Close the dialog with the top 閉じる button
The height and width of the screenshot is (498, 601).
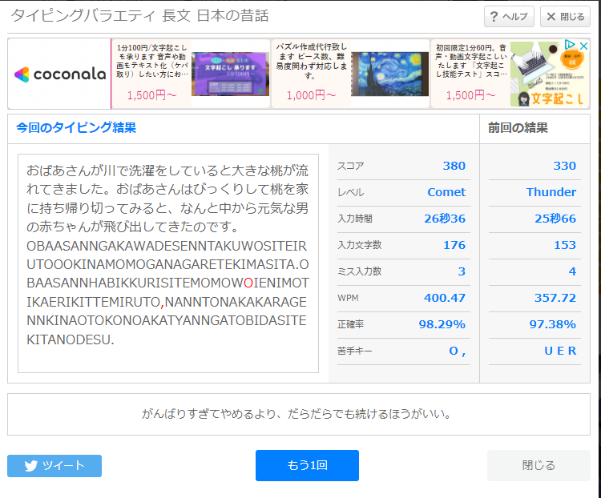565,17
